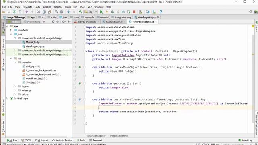Open the Run tool window

coord(12,141)
